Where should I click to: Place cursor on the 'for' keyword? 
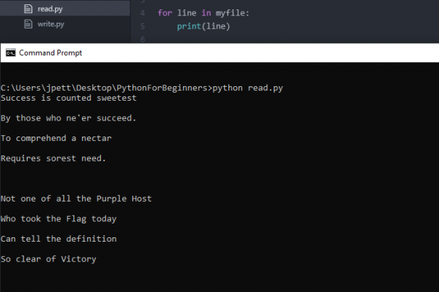point(165,13)
